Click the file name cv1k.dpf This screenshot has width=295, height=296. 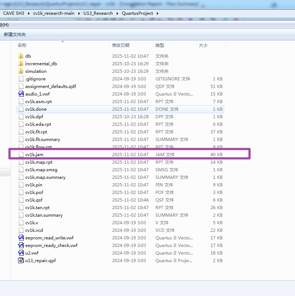34,117
